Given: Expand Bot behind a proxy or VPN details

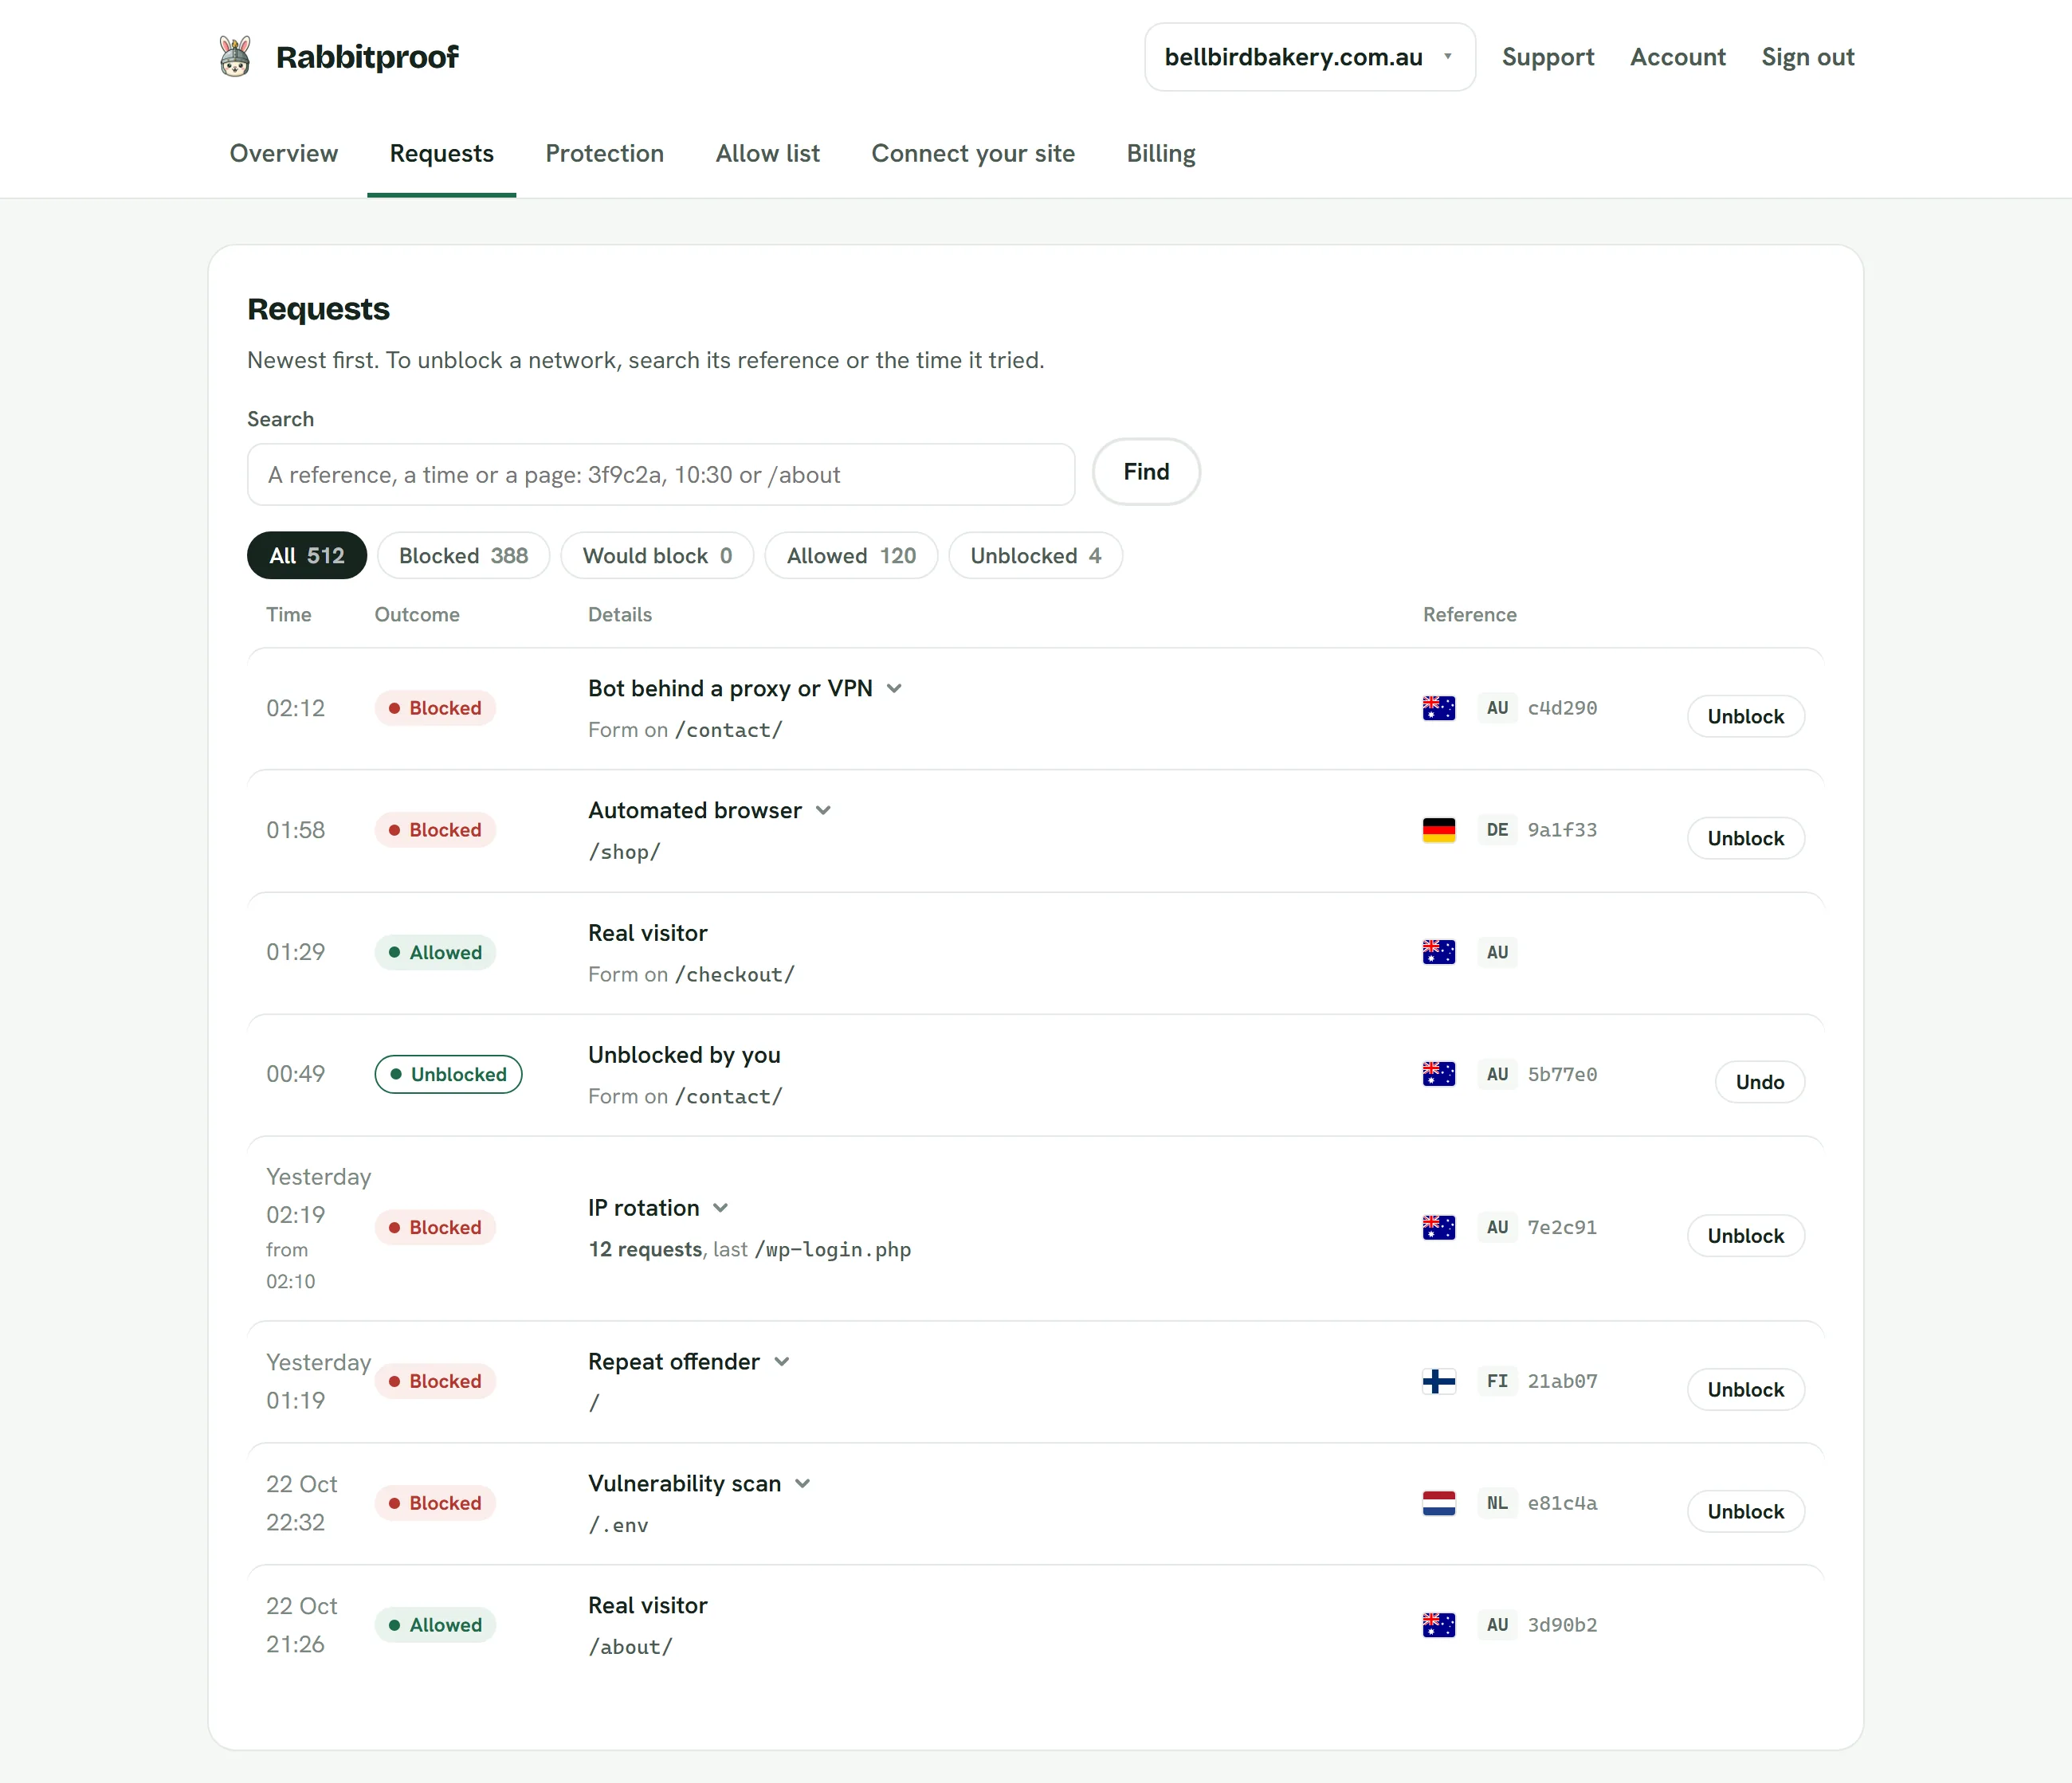Looking at the screenshot, I should pos(895,688).
